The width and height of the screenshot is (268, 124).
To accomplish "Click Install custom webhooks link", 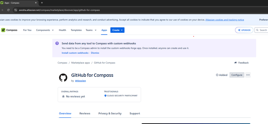I will click(75, 53).
